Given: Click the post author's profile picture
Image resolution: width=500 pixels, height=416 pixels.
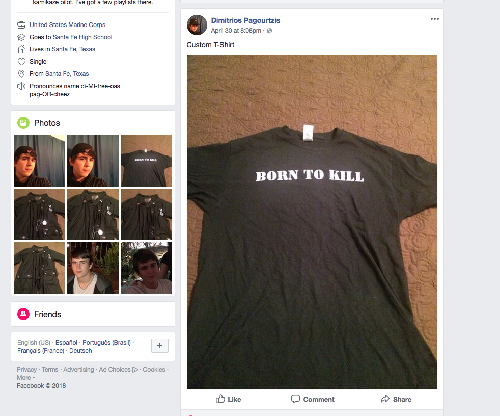Looking at the screenshot, I should [x=197, y=25].
